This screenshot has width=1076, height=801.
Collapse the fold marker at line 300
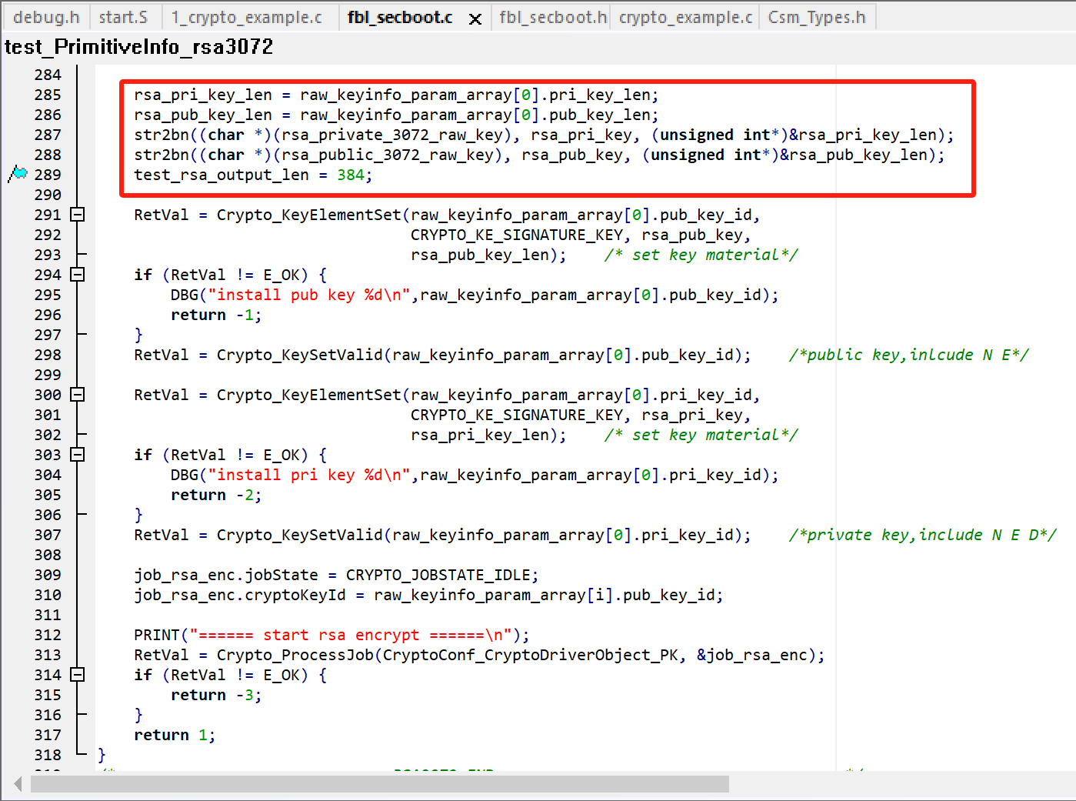point(78,395)
